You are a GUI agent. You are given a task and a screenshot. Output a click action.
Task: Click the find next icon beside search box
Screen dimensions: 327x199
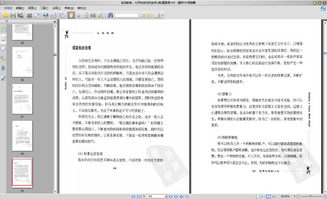coord(149,15)
